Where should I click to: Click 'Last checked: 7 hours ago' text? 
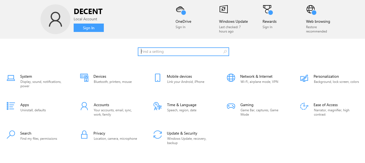click(230, 29)
